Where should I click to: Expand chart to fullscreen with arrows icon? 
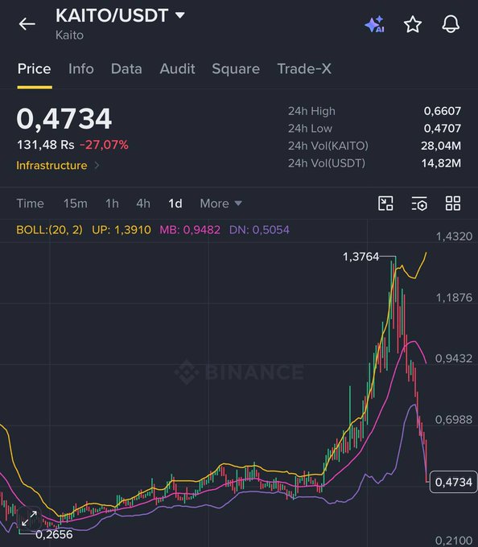tap(29, 518)
